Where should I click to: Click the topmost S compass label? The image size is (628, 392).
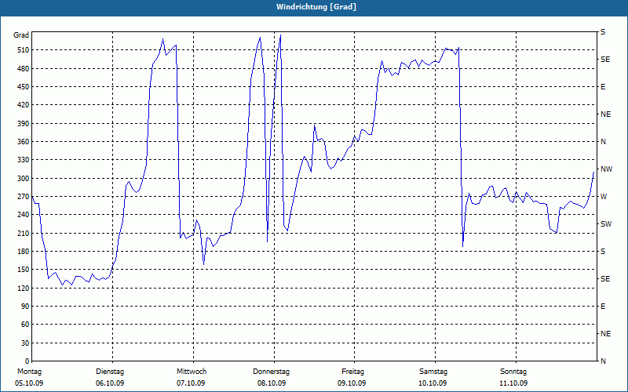(x=603, y=32)
